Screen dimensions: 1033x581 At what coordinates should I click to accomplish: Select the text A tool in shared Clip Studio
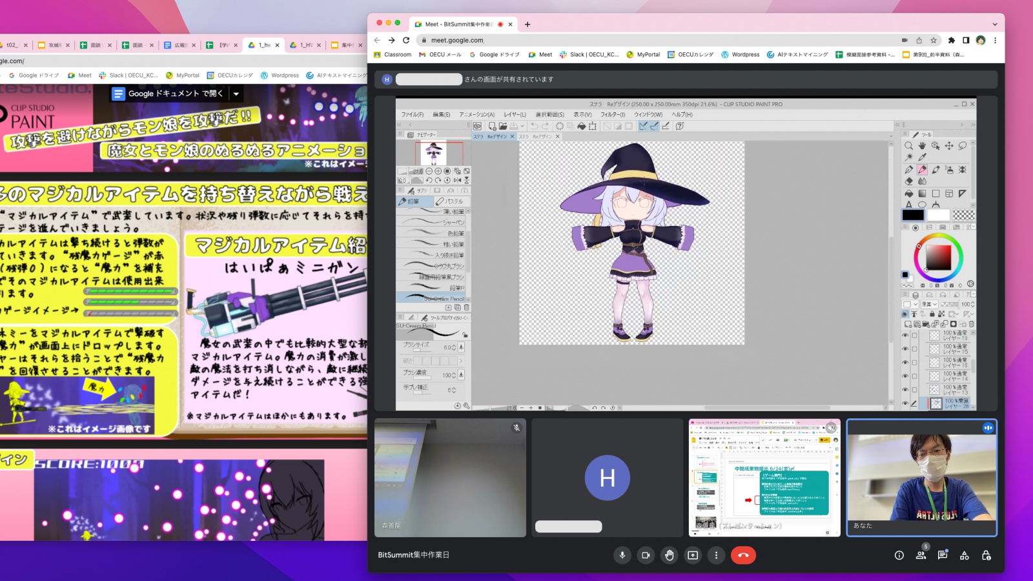click(x=908, y=205)
